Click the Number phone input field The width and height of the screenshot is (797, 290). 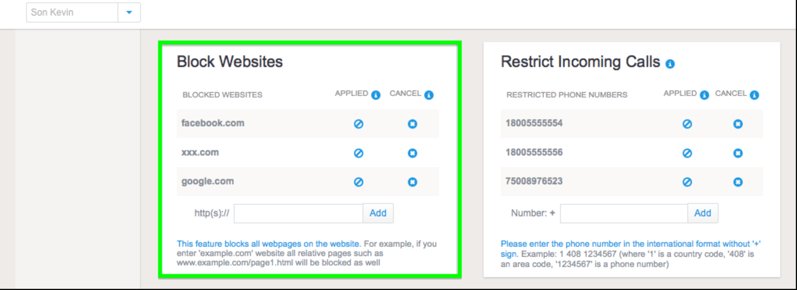click(624, 213)
